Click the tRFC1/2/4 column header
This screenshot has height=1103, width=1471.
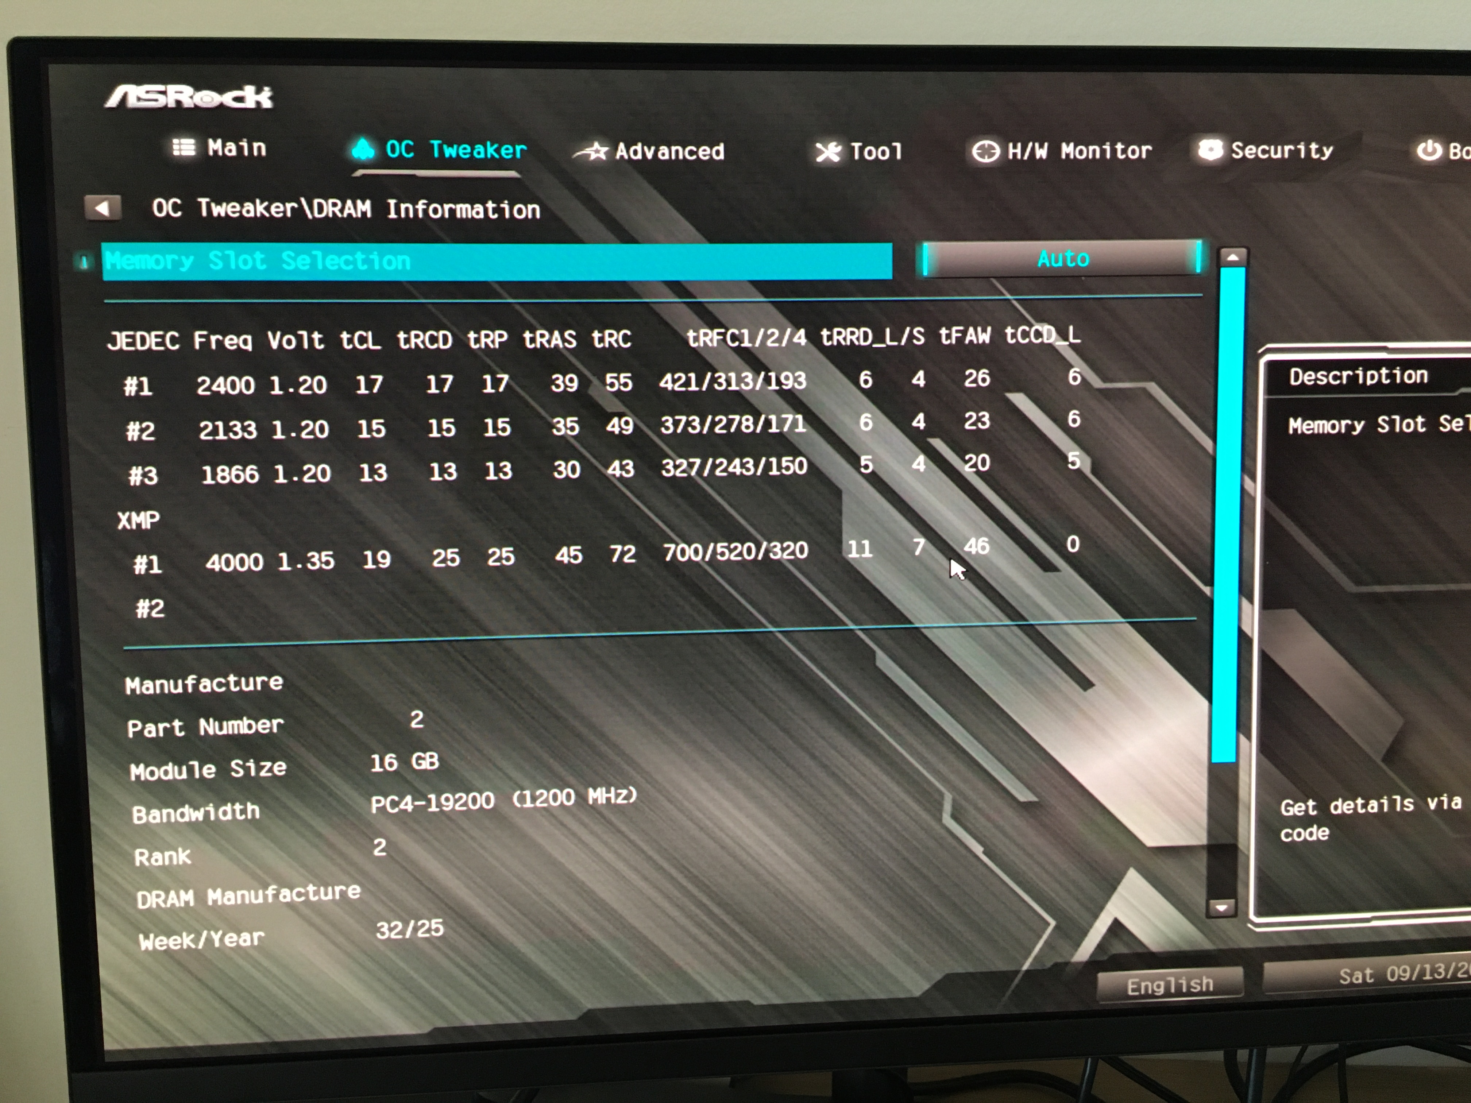746,338
